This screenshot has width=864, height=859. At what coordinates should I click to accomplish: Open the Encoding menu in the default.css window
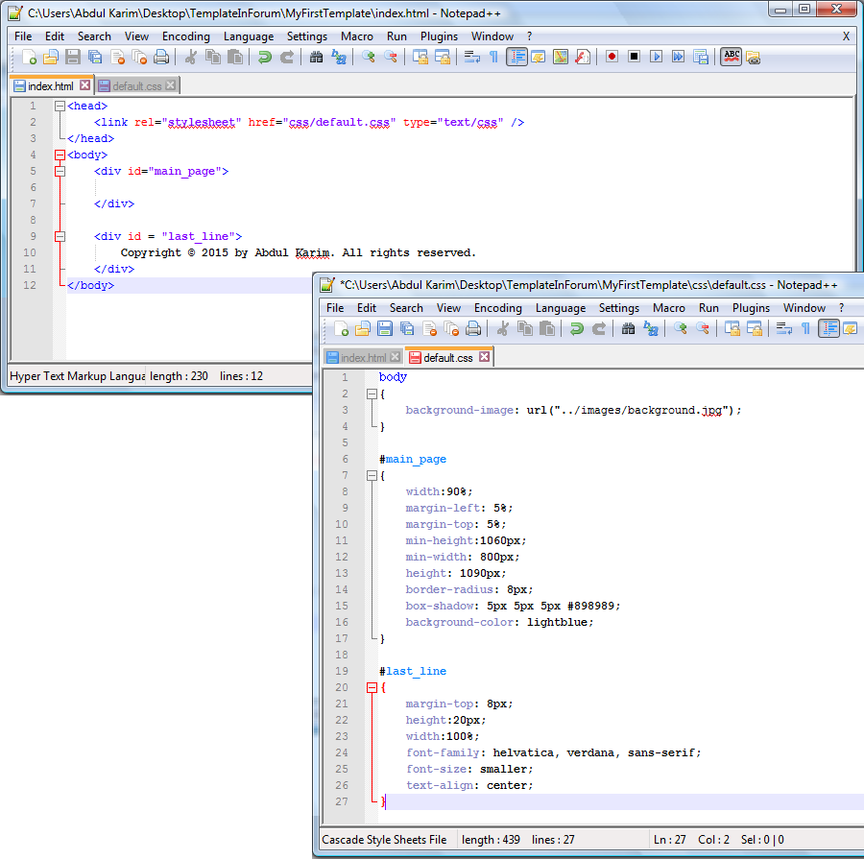(x=498, y=308)
